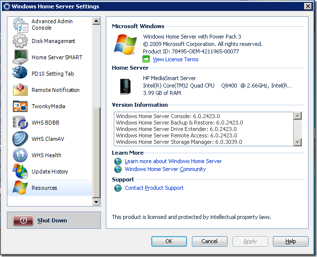This screenshot has height=257, width=317.
Task: Go to the Update History tab
Action: click(x=50, y=171)
